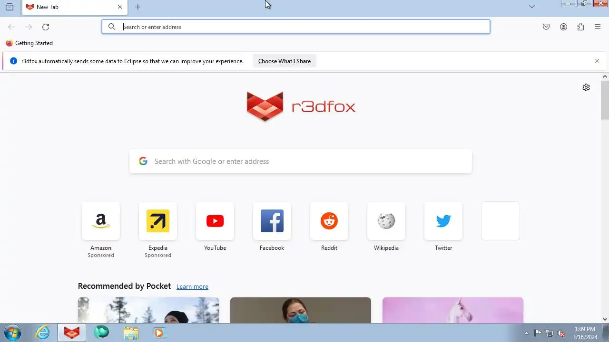
Task: Open Pocket story with masked woman
Action: pos(301,310)
